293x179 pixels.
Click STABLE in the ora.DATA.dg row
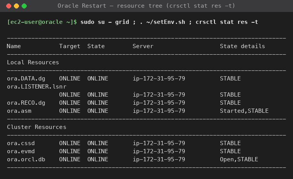click(230, 79)
